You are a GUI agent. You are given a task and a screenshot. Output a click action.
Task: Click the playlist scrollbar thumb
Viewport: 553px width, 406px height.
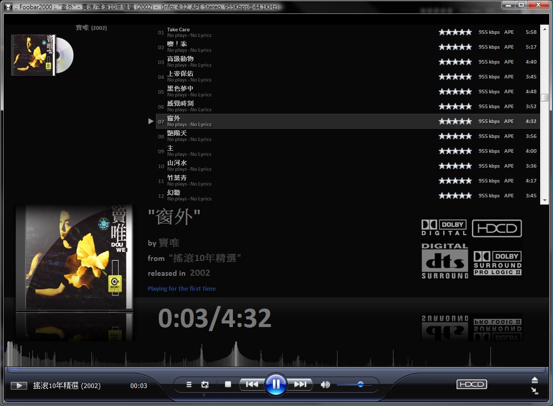(545, 97)
